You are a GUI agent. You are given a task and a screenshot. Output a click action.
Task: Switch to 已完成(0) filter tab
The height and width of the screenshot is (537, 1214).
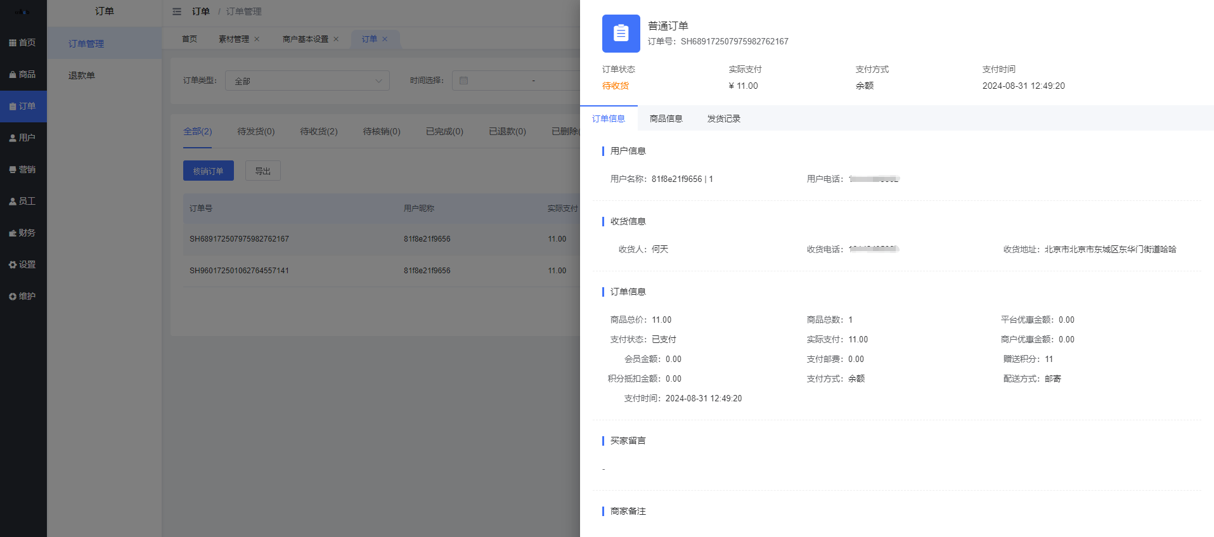[444, 131]
